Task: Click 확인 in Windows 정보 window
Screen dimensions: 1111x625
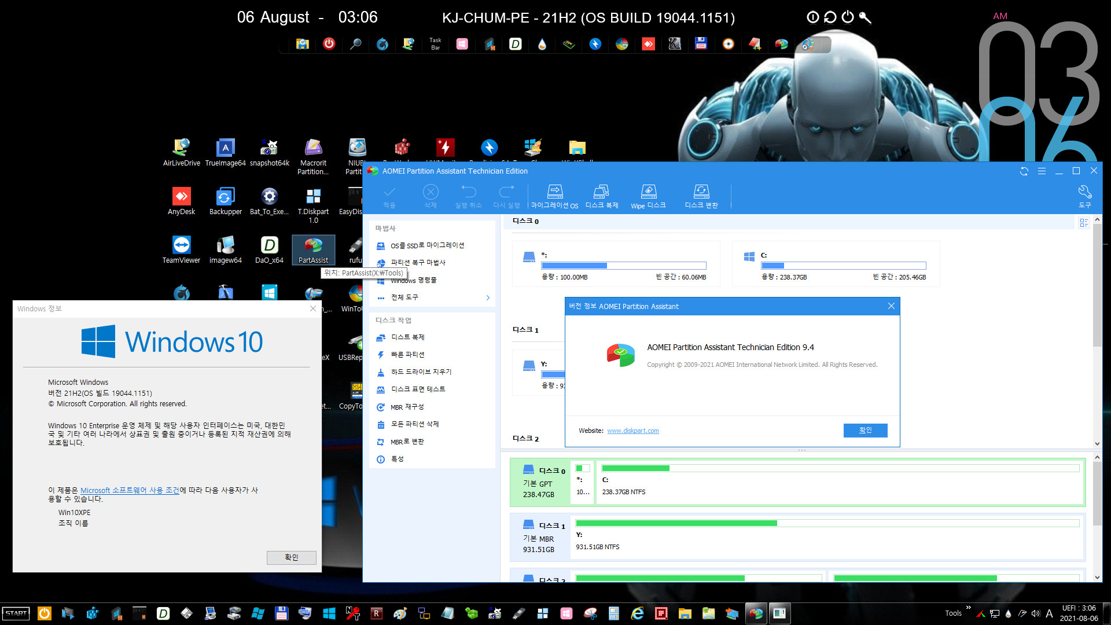Action: pyautogui.click(x=291, y=557)
